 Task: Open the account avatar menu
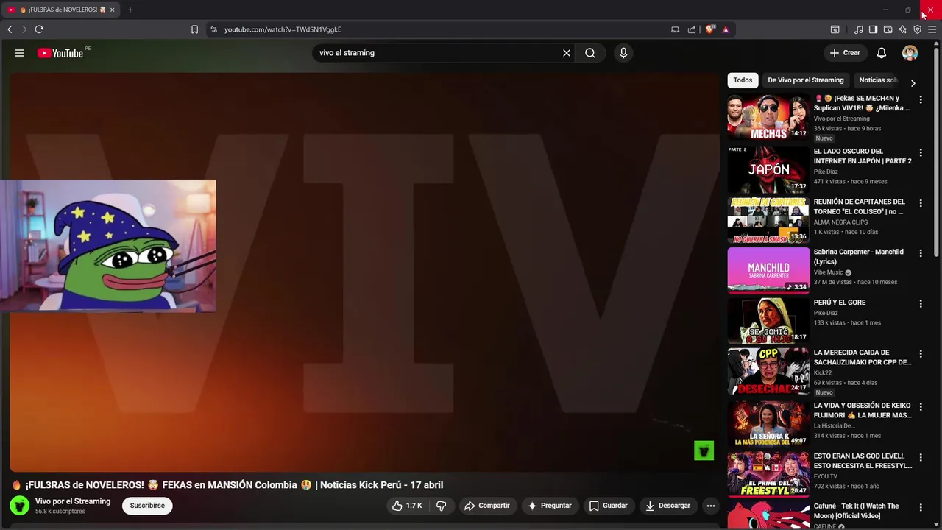tap(910, 53)
